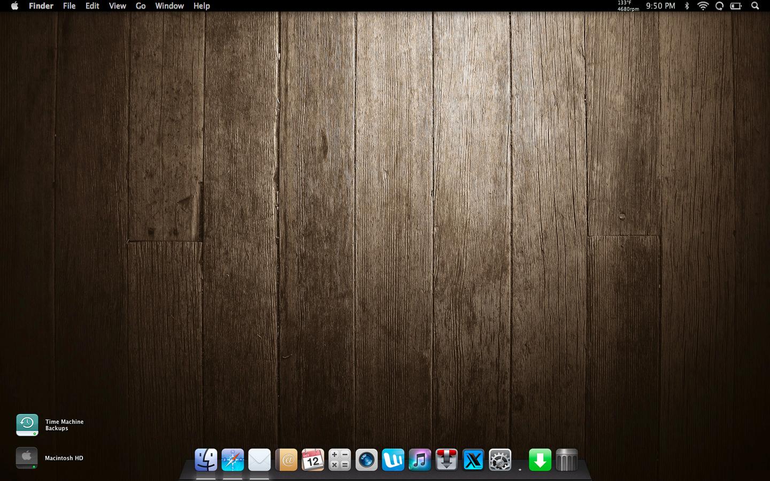Open the Wi-Fi status menu
The width and height of the screenshot is (770, 481).
[703, 6]
